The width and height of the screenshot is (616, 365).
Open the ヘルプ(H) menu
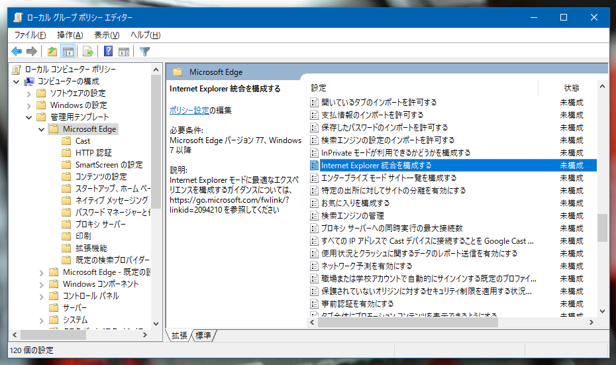(145, 35)
